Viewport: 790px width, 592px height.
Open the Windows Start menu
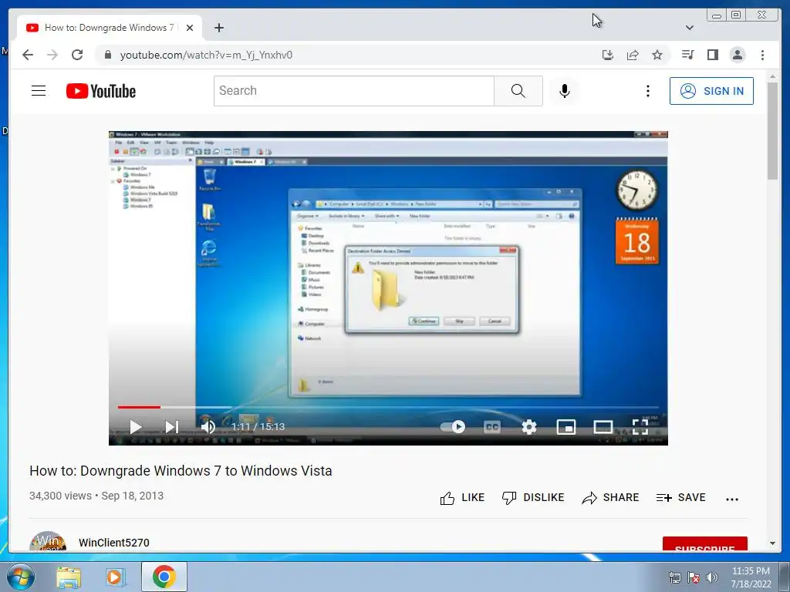(21, 577)
